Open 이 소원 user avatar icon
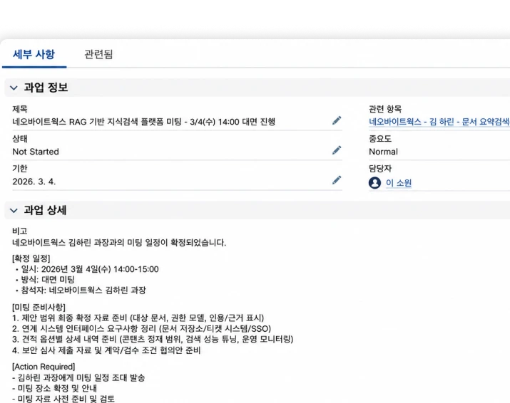 tap(374, 183)
